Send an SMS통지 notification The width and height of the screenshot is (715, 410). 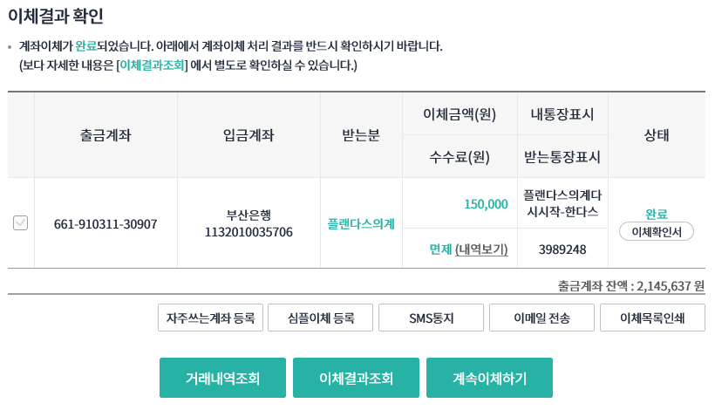(x=432, y=318)
